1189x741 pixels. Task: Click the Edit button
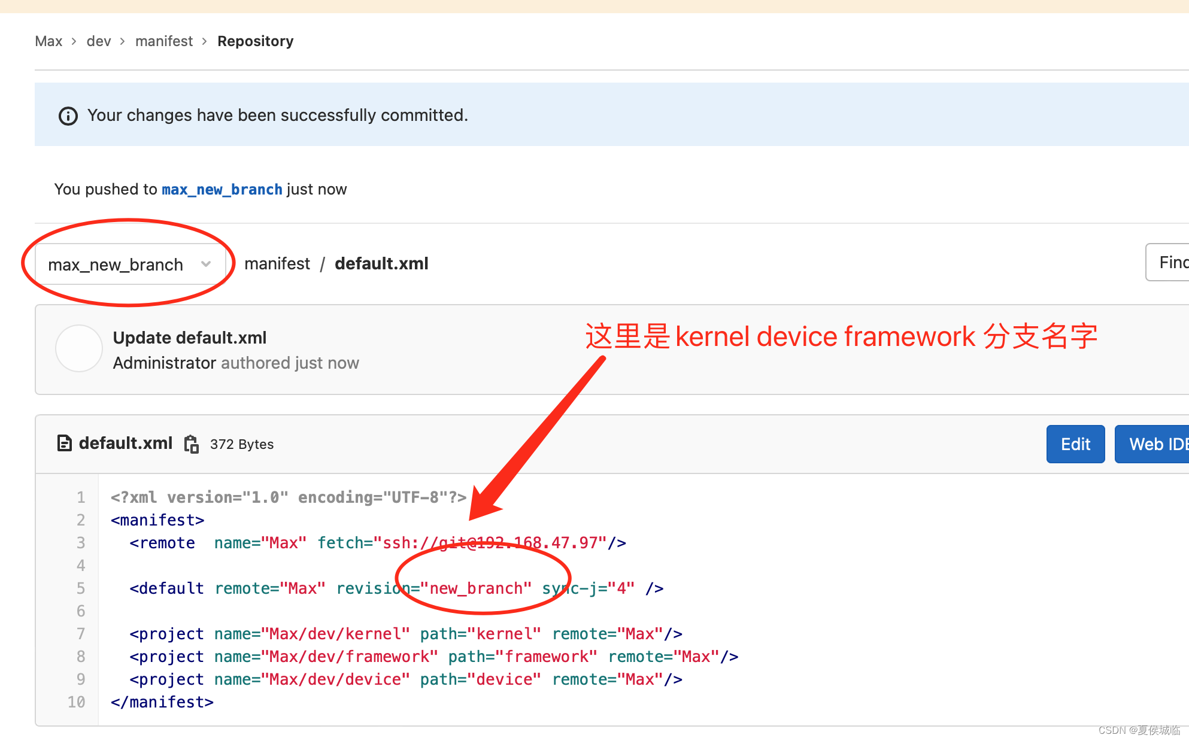coord(1075,444)
